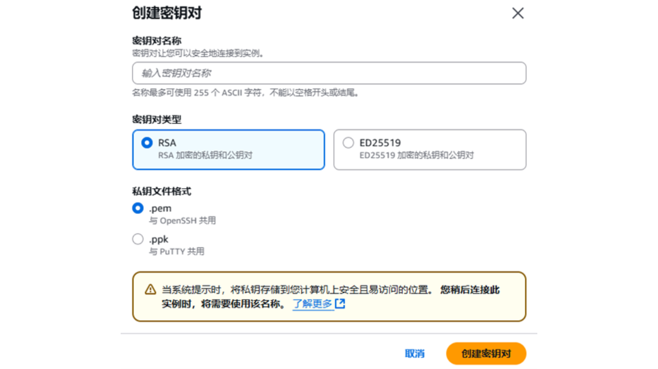Image resolution: width=658 pixels, height=369 pixels.
Task: Choose the ED25519 radio button
Action: tap(348, 143)
